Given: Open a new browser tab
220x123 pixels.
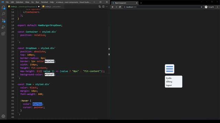Looking at the screenshot, I should [141, 3].
